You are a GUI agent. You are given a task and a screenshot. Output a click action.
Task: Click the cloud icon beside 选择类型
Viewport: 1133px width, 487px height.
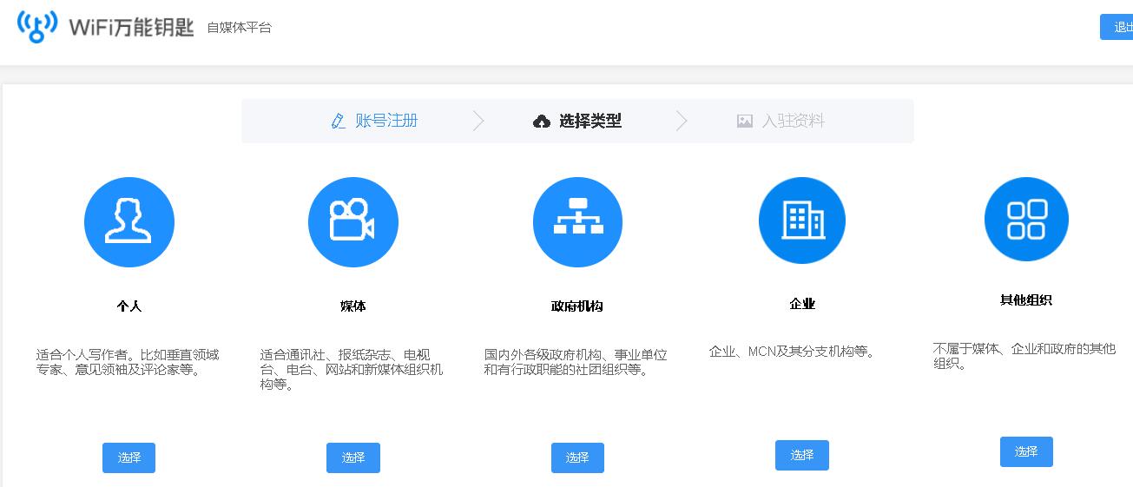tap(542, 122)
